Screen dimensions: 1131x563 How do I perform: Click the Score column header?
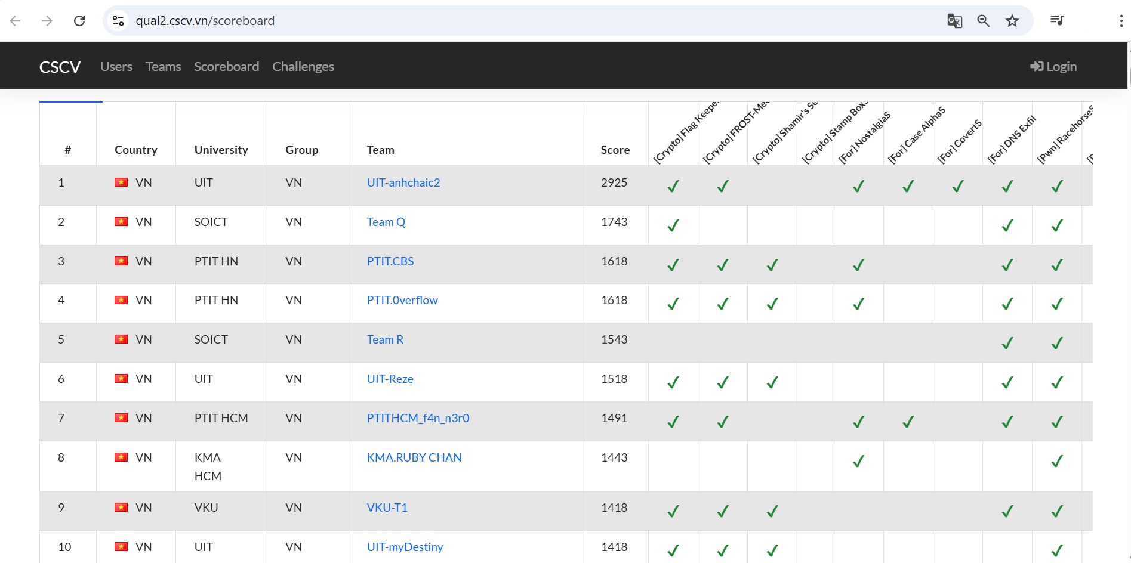pos(615,150)
